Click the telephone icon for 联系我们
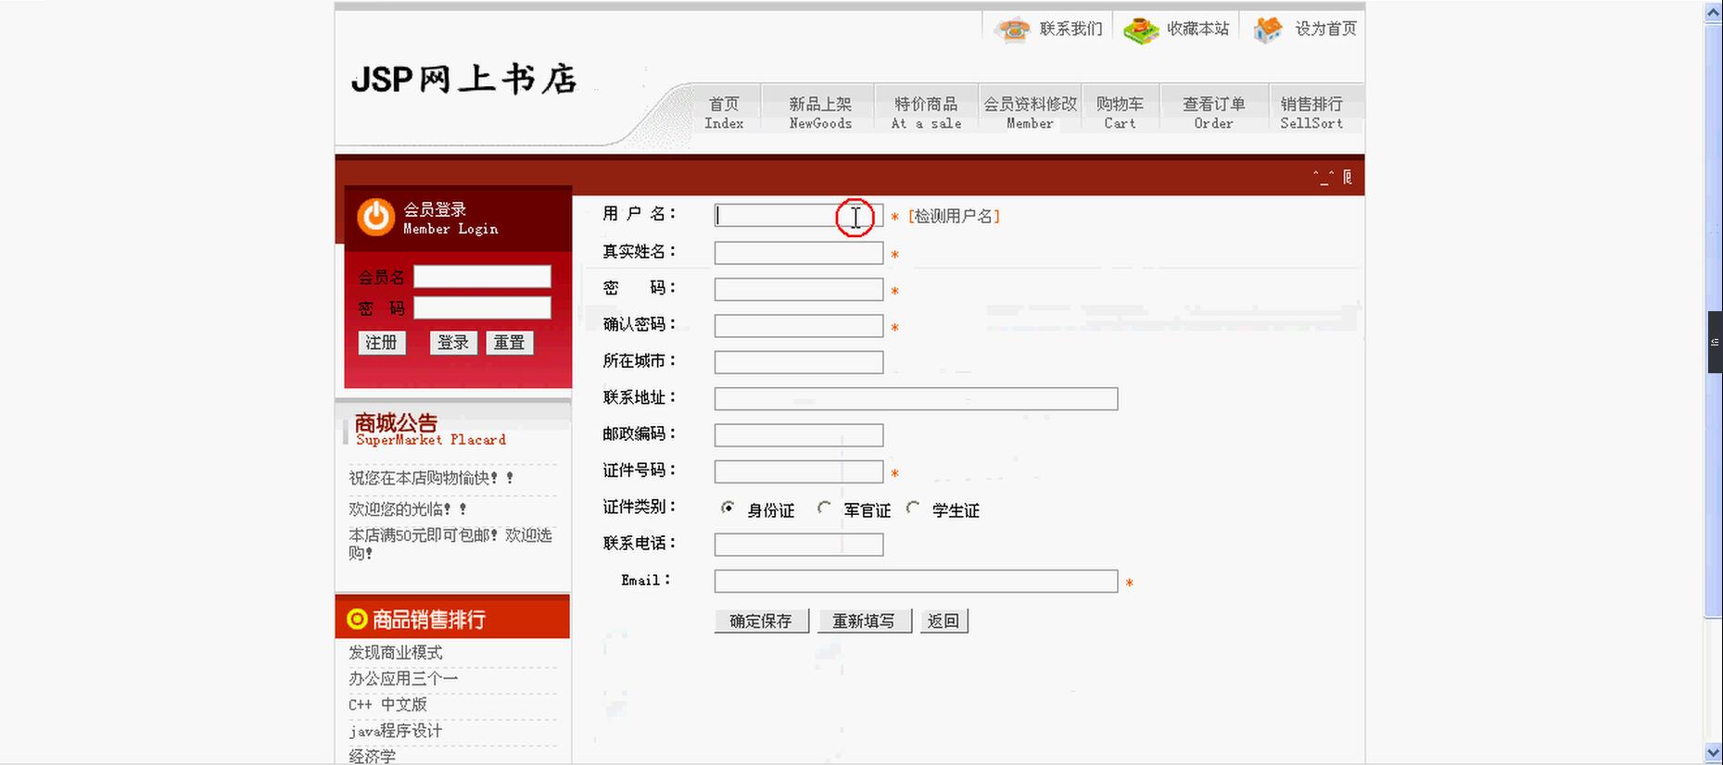The image size is (1723, 765). 1013,30
